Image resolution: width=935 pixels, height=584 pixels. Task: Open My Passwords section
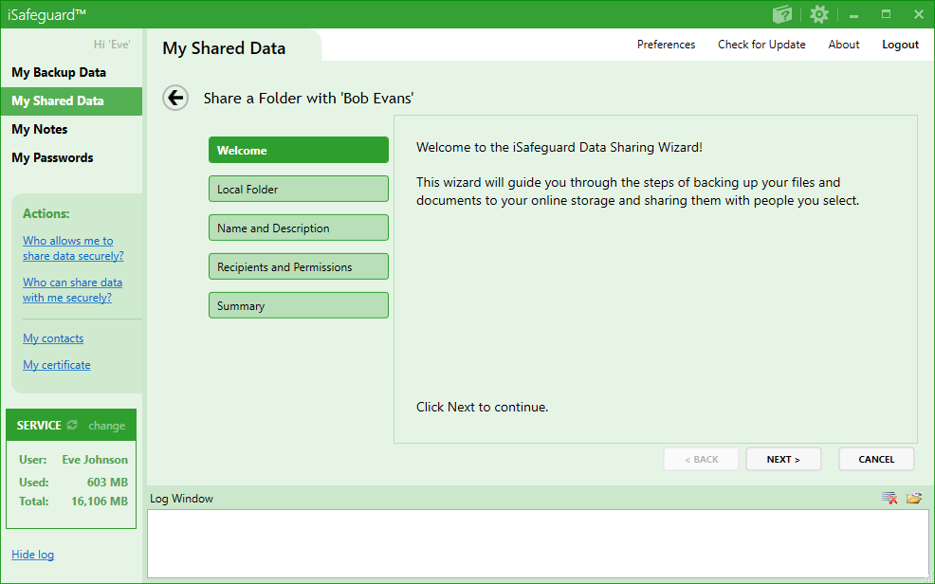point(71,158)
